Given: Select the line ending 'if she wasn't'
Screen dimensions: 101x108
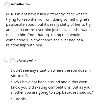Looking at the screenshot, I should point(46,14).
